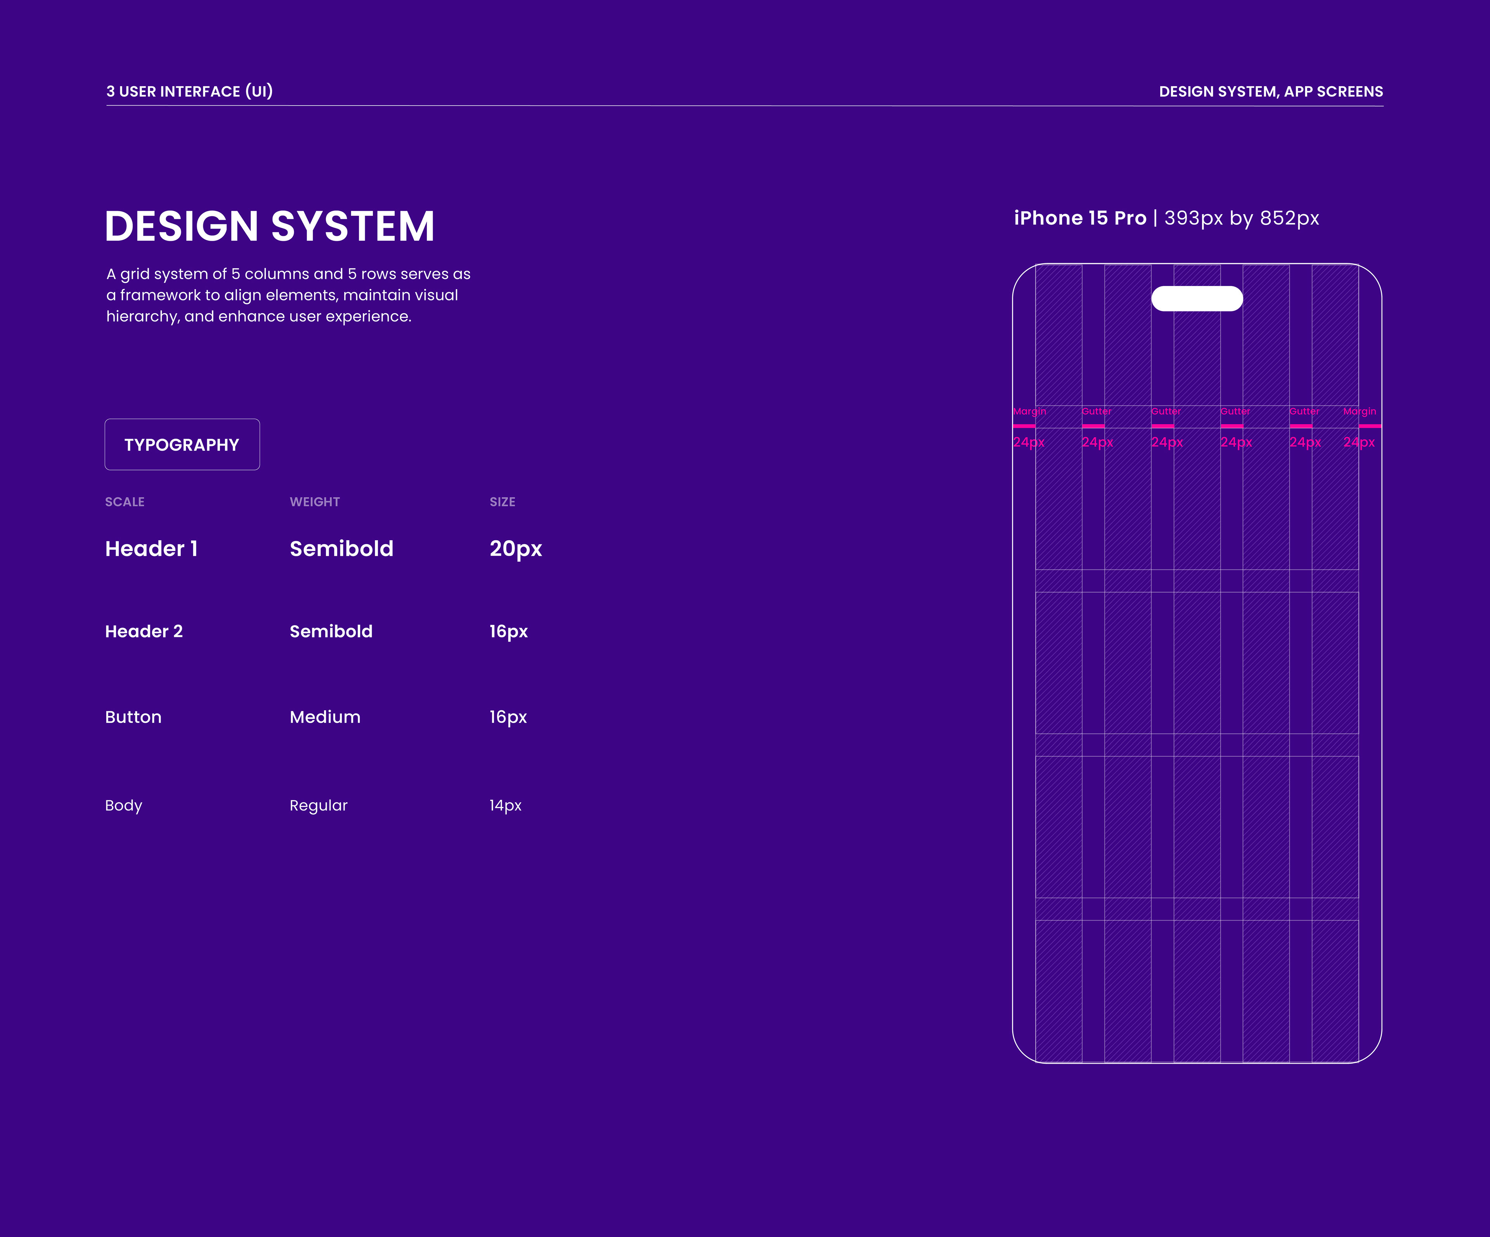Click DESIGN SYSTEM, APP SCREENS header text

coord(1271,92)
